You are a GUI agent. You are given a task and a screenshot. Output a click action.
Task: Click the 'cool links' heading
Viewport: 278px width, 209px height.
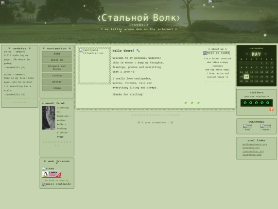pos(256,140)
